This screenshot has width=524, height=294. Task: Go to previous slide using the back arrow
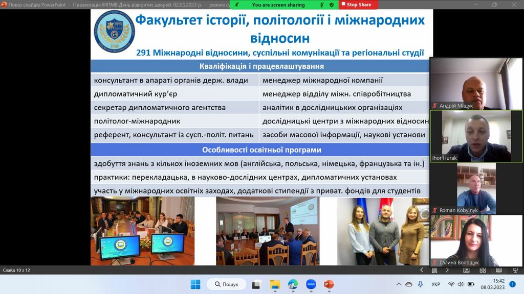(422, 270)
